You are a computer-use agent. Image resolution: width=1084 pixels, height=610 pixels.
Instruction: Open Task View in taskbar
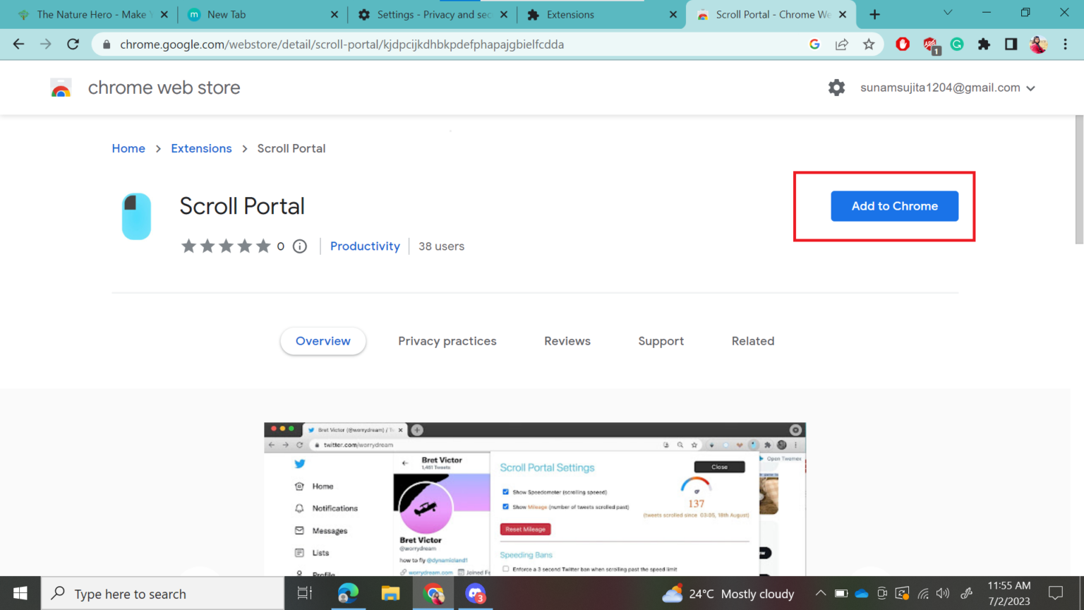point(304,594)
